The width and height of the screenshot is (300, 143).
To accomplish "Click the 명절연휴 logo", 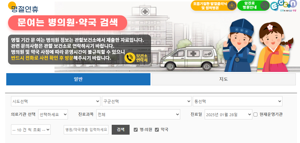I will [x=23, y=7].
